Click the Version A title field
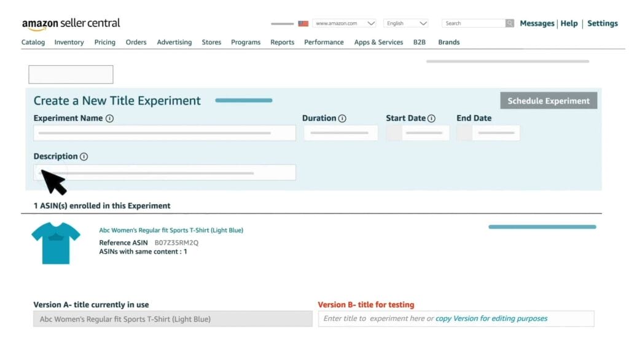The height and width of the screenshot is (354, 629). click(173, 319)
